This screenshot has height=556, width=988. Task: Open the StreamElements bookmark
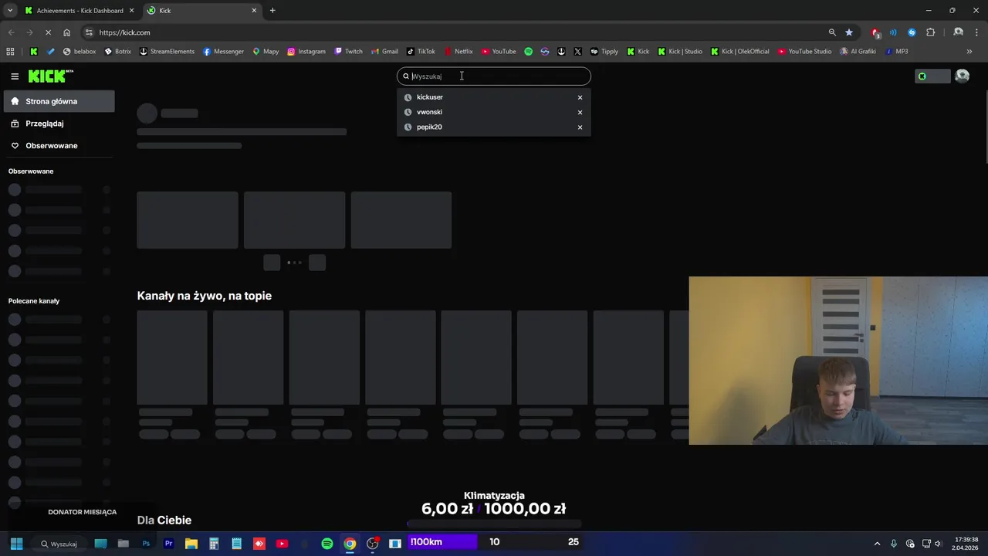pyautogui.click(x=167, y=52)
